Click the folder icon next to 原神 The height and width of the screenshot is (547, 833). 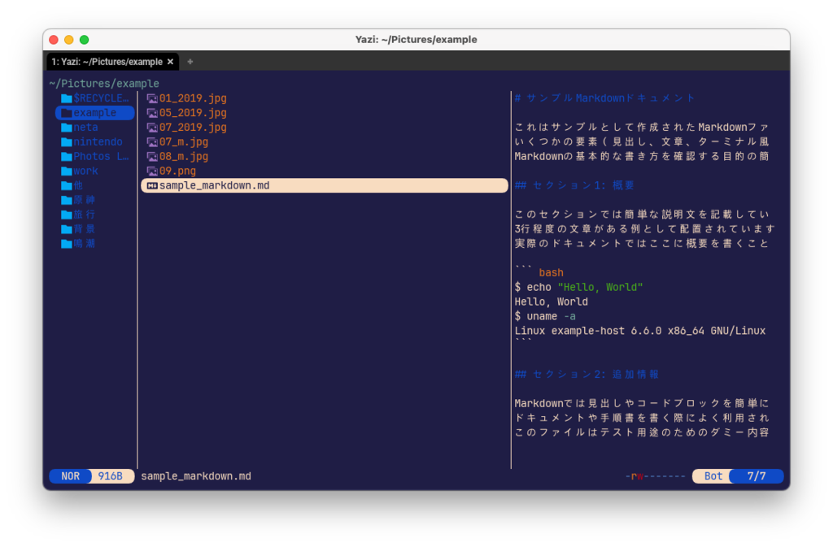click(67, 200)
